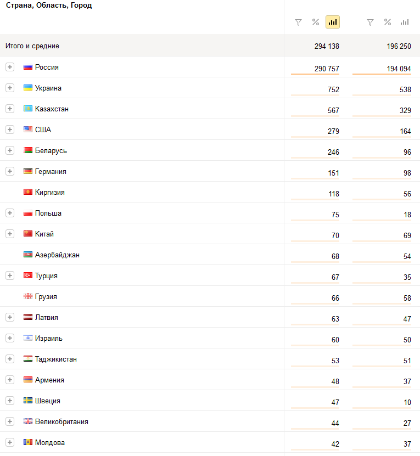Click the Germany flag icon
This screenshot has height=456, width=420.
click(x=28, y=171)
